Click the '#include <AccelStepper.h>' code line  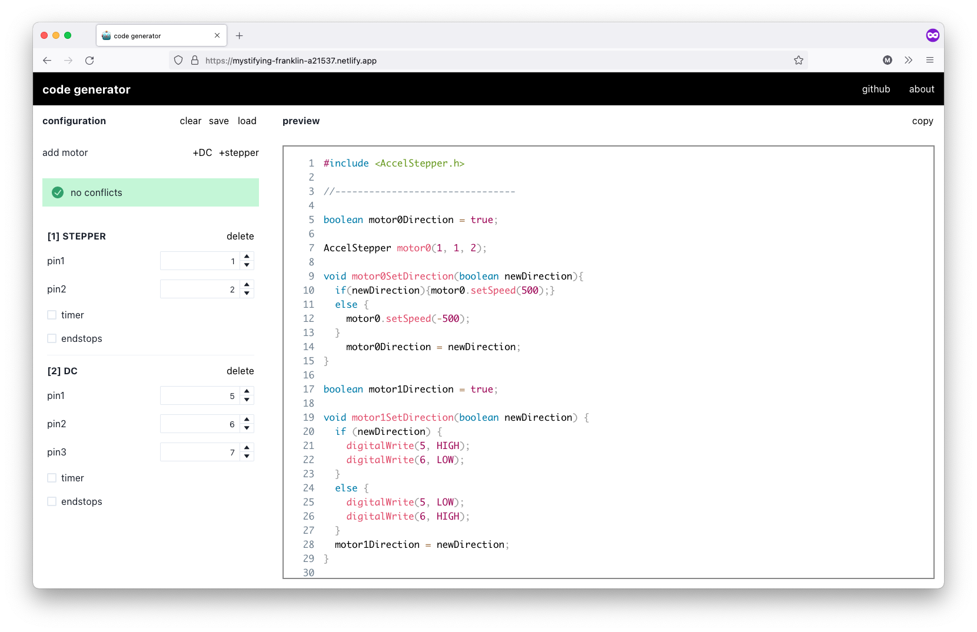(x=394, y=163)
